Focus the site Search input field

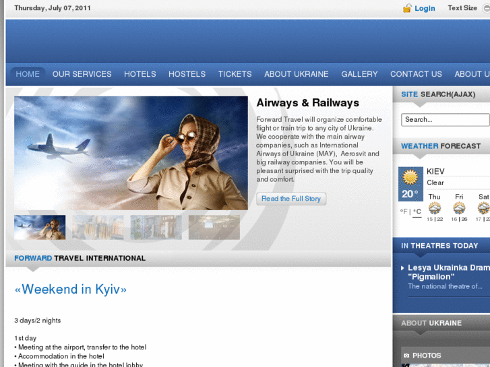coord(446,120)
